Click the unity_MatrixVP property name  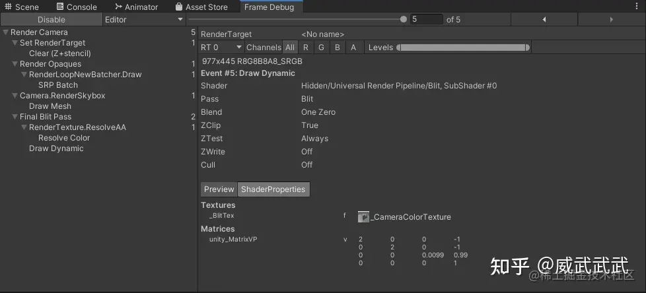(x=234, y=239)
